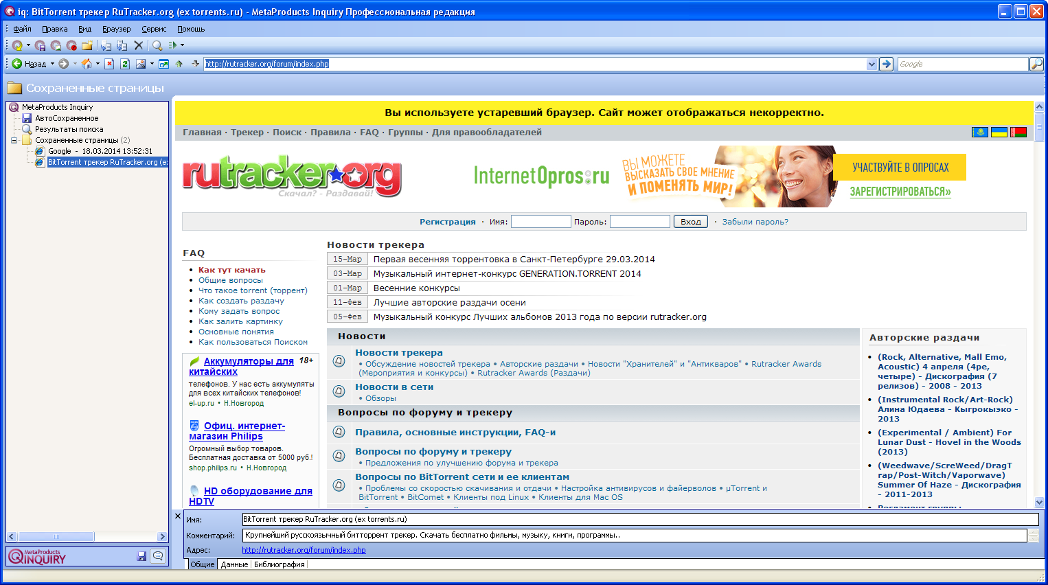Viewport: 1048px width, 585px height.
Task: Click the green up arrow icon
Action: pos(179,64)
